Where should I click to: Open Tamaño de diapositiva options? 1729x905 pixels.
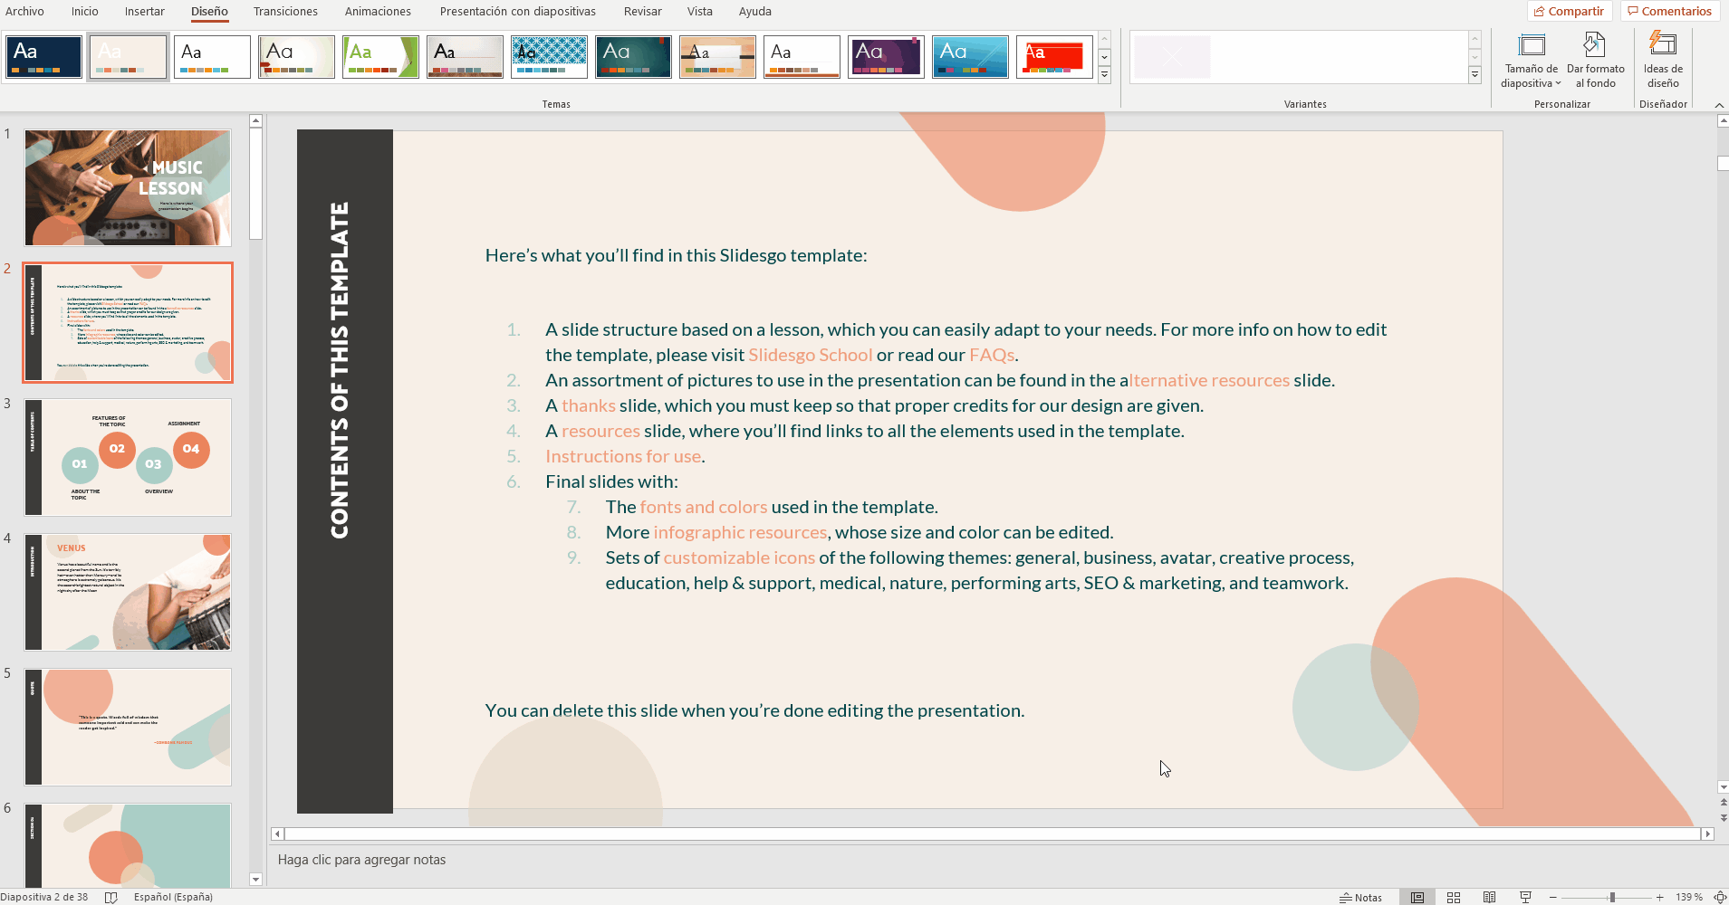point(1531,61)
